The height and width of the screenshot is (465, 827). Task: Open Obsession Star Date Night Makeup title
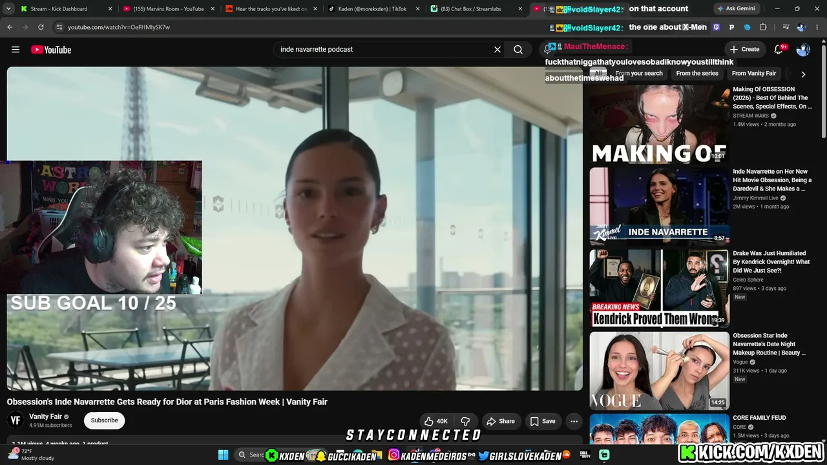[x=769, y=344]
